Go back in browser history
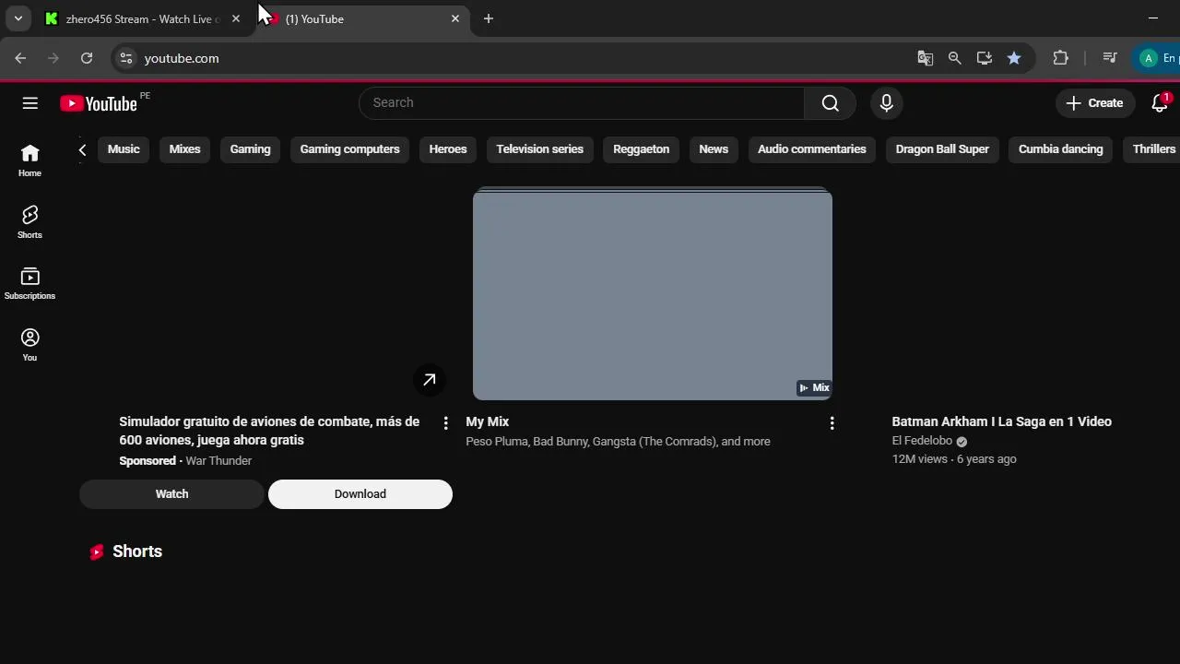This screenshot has height=664, width=1180. [x=20, y=58]
